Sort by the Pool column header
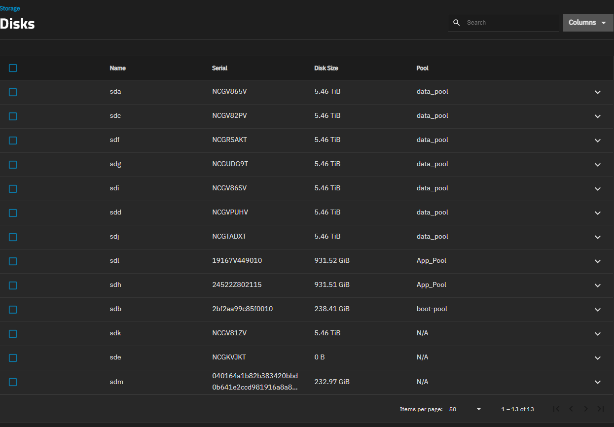614x427 pixels. pos(422,68)
